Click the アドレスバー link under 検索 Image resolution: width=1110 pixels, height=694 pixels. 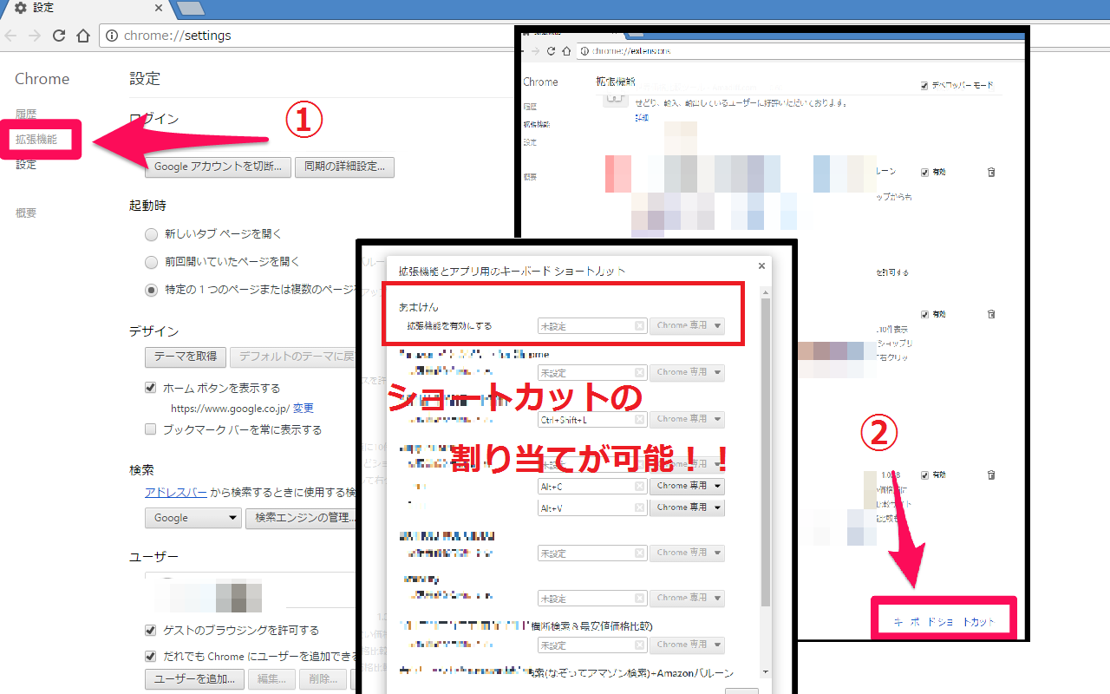tap(176, 492)
